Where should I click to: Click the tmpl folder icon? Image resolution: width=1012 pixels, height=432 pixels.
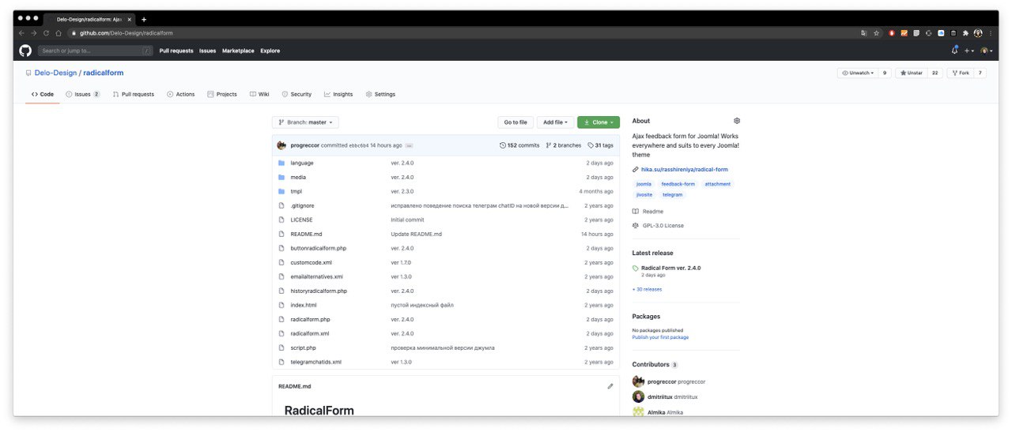[x=281, y=191]
